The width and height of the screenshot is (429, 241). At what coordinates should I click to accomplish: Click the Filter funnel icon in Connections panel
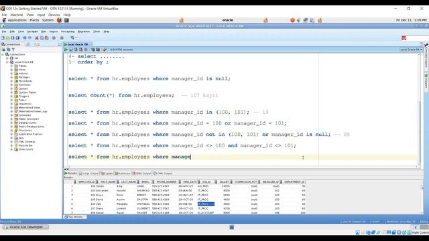pyautogui.click(x=13, y=50)
